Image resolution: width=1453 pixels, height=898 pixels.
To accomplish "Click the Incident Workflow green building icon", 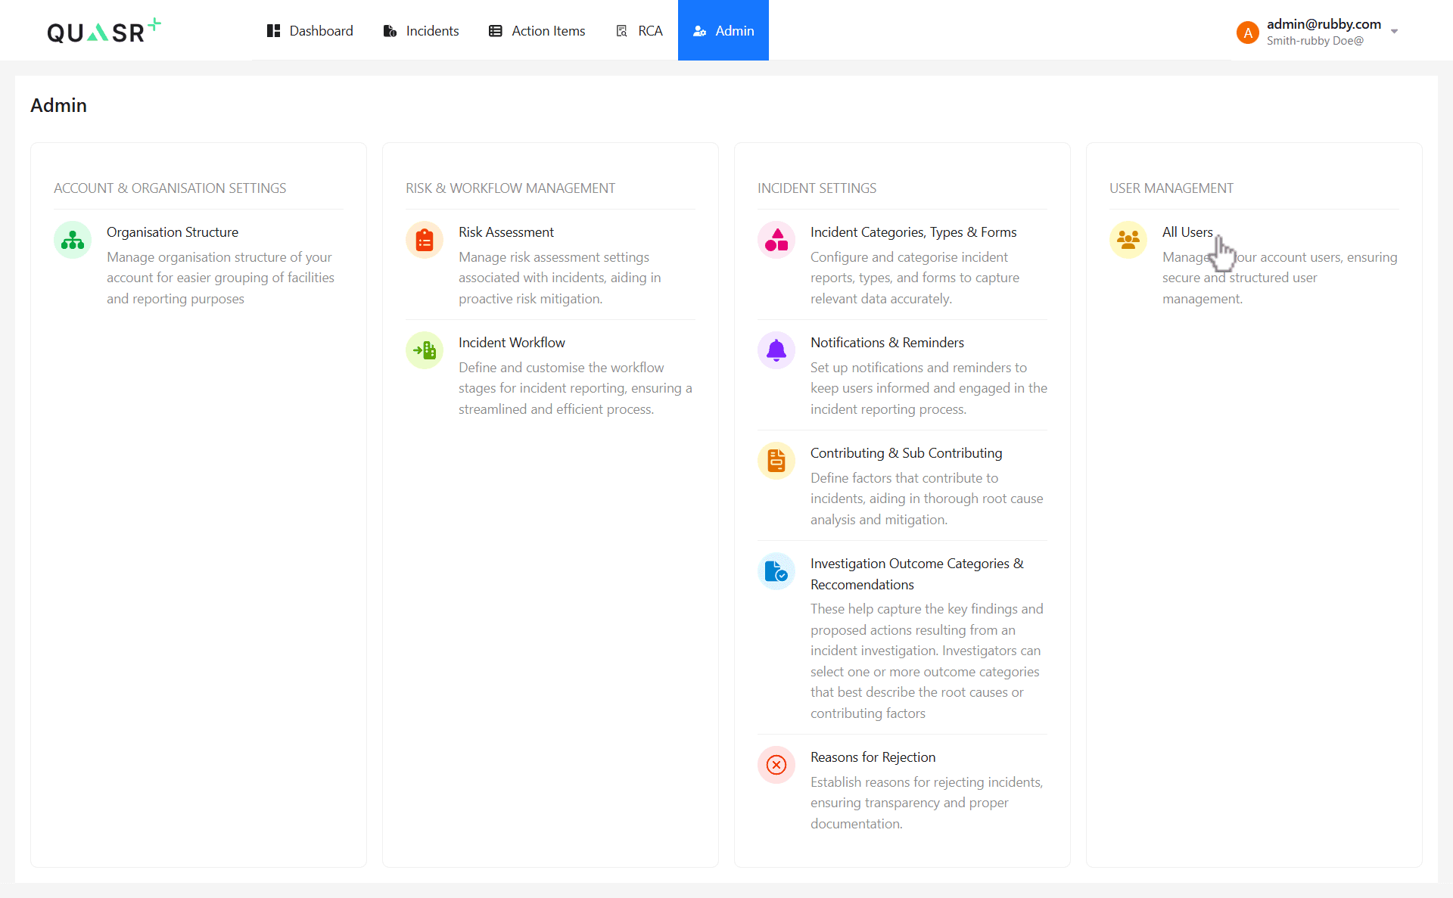I will coord(425,350).
